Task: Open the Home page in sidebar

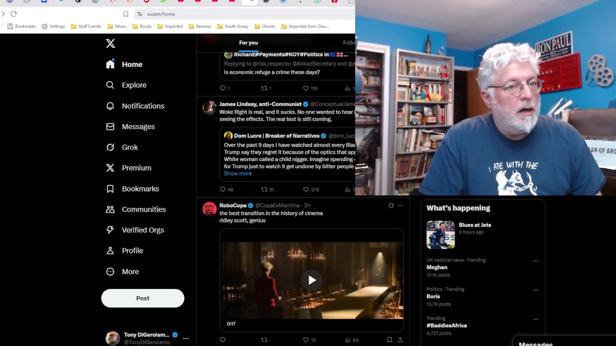Action: pyautogui.click(x=125, y=64)
